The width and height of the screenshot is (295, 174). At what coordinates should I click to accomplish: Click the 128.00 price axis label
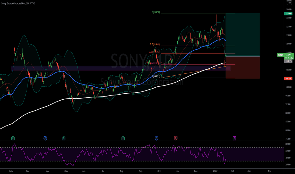tap(288, 27)
